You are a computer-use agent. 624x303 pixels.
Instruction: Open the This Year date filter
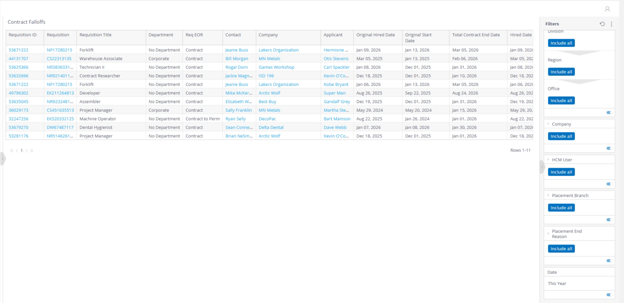tap(557, 284)
